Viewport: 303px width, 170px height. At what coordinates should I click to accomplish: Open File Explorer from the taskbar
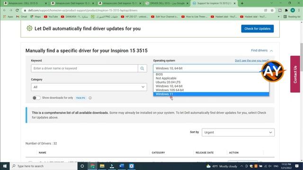click(x=102, y=166)
